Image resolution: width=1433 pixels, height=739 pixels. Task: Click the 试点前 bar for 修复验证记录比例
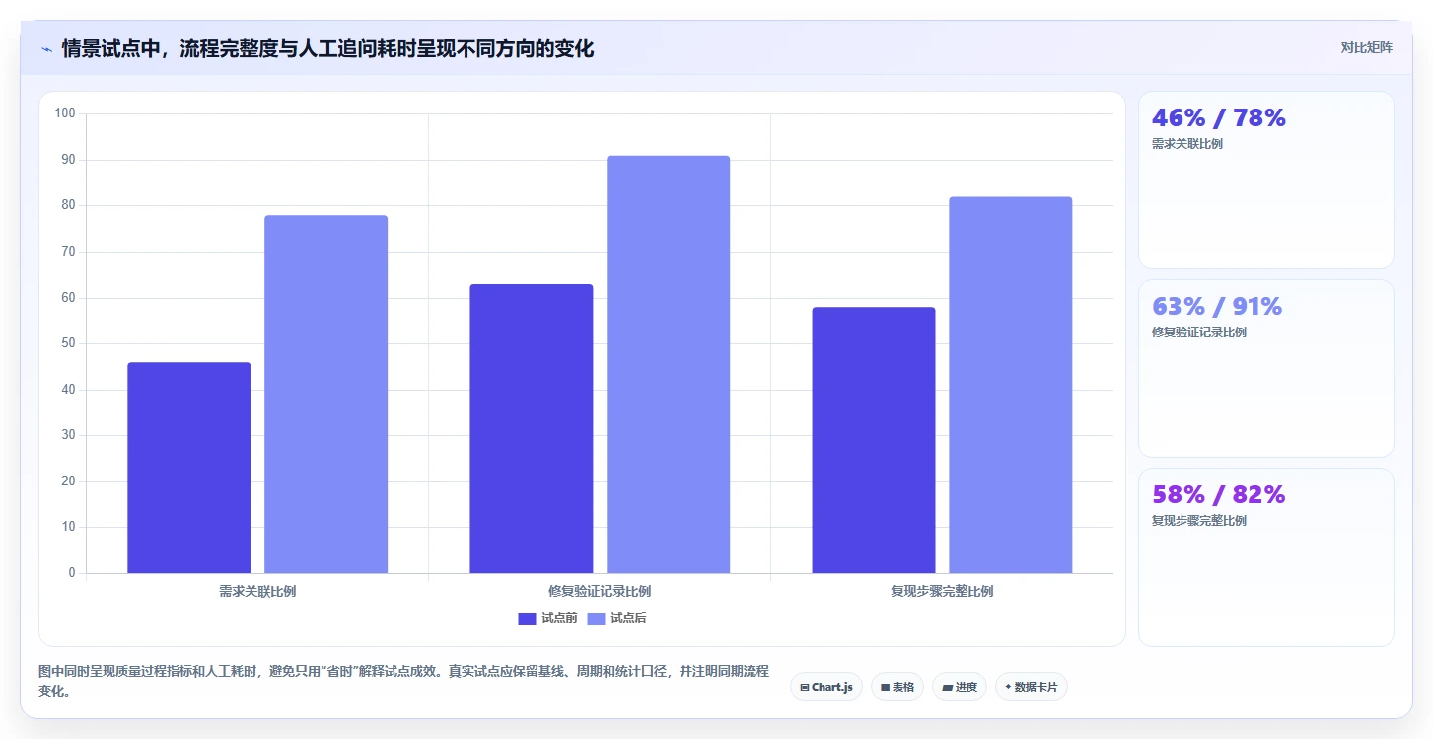[x=532, y=428]
